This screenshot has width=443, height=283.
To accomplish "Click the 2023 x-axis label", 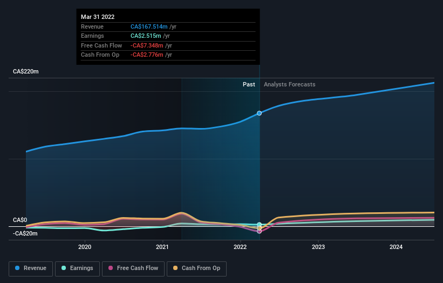I will [x=318, y=247].
